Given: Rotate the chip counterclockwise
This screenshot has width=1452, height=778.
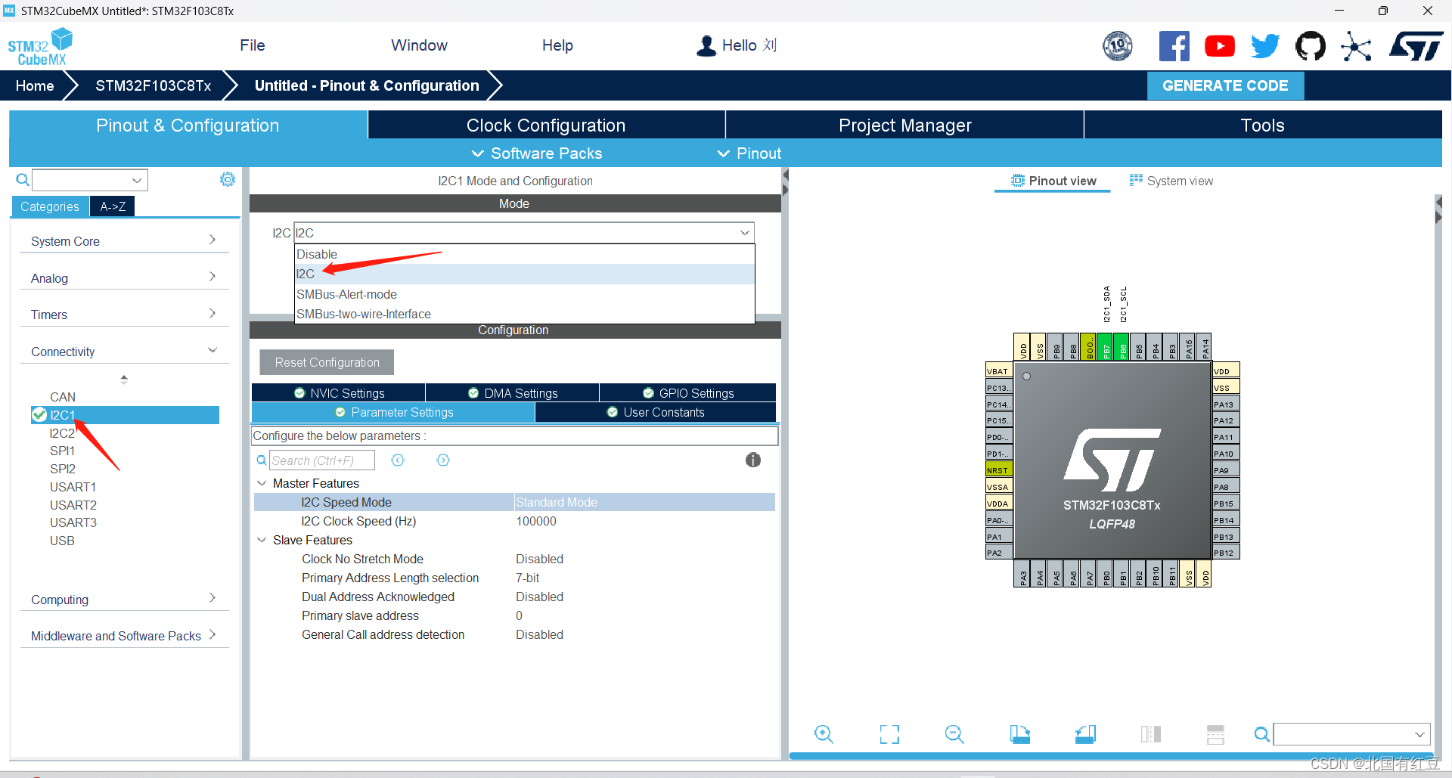Looking at the screenshot, I should coord(1084,733).
